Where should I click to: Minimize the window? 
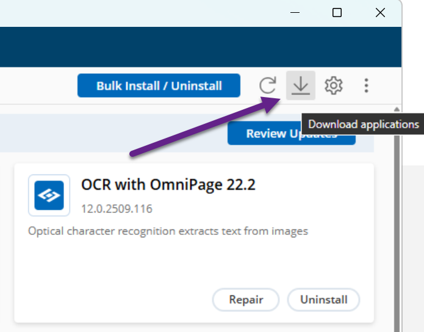[295, 13]
